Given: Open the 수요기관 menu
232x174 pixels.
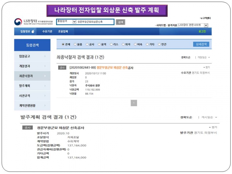Looking at the screenshot, I should click(x=47, y=31).
